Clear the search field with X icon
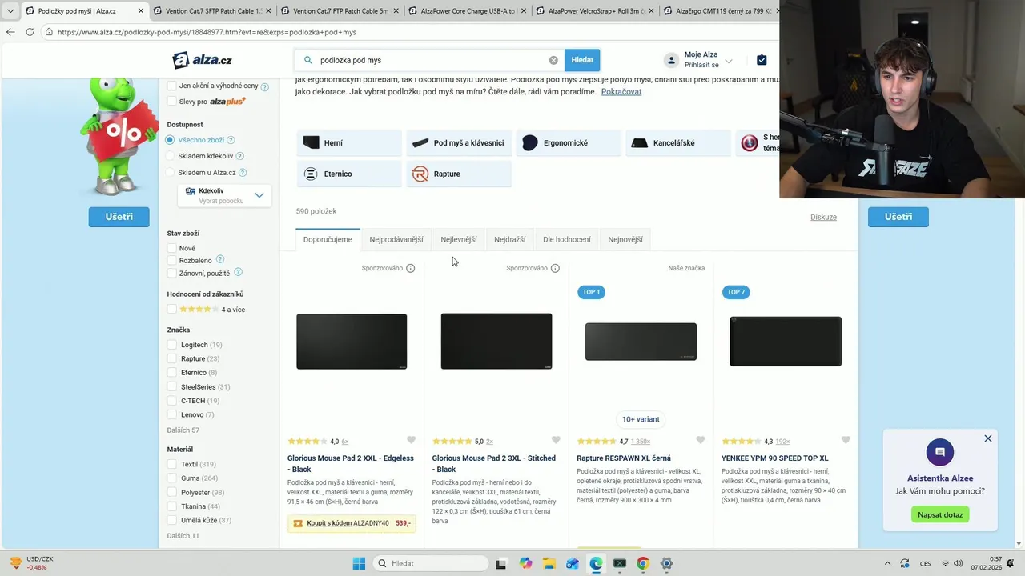Screen dimensions: 1025x576 coord(553,60)
